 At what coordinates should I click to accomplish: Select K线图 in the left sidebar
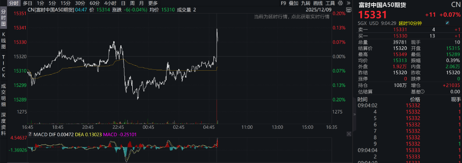(4, 41)
